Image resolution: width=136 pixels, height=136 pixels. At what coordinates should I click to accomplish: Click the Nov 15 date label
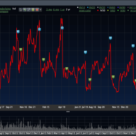(116, 107)
